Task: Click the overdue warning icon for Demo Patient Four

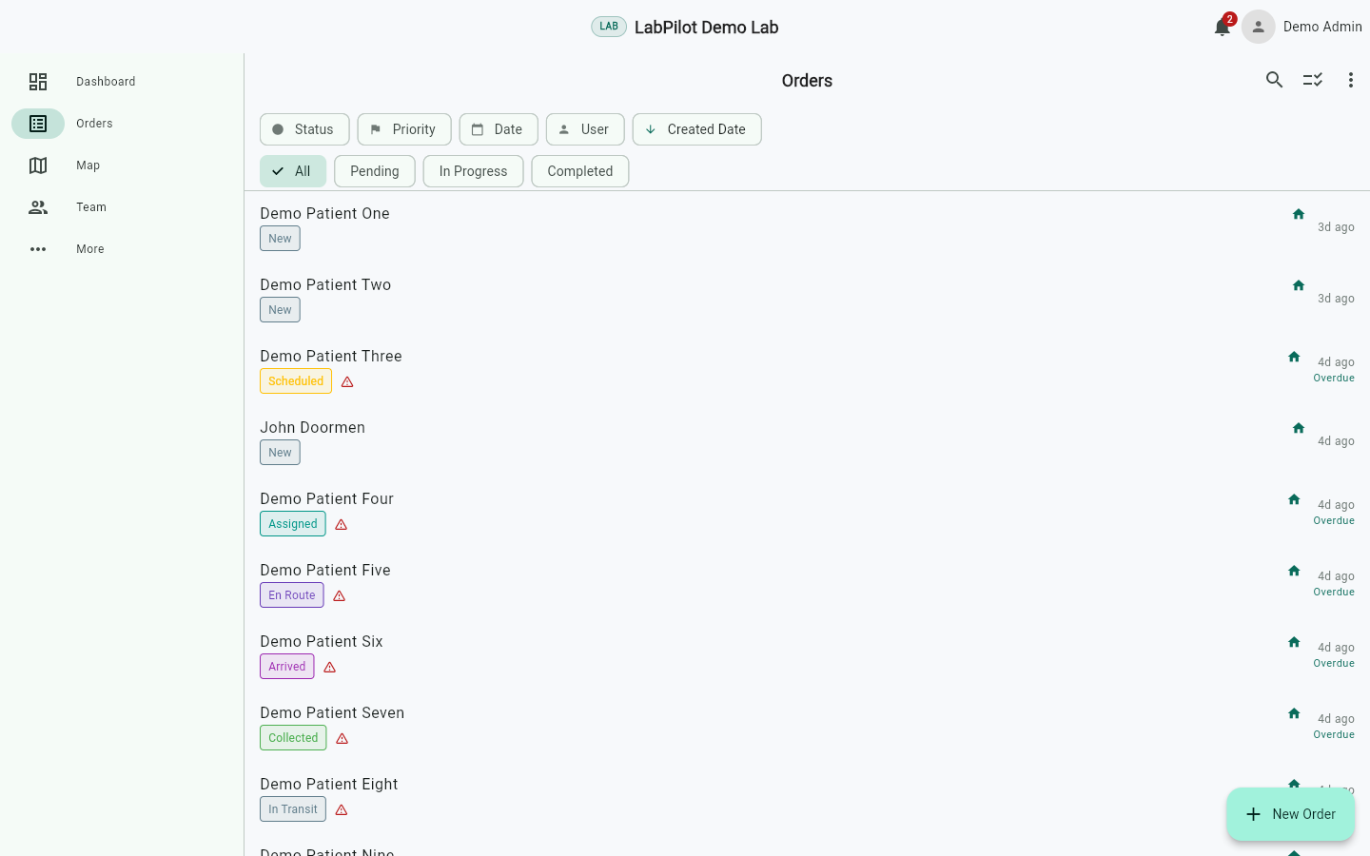Action: (342, 524)
